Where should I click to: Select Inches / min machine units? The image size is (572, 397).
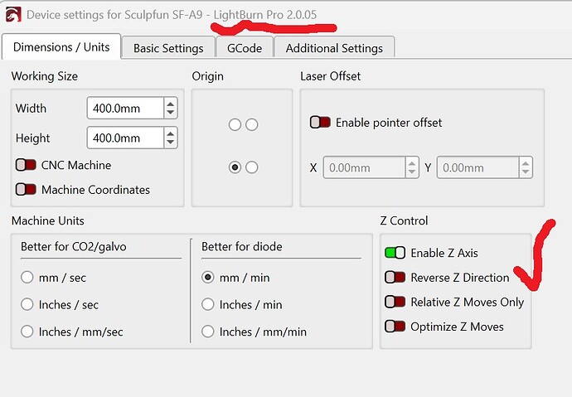click(x=208, y=304)
